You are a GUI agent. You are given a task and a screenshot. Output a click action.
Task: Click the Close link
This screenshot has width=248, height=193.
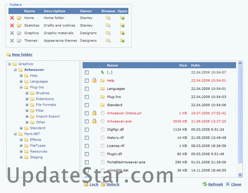[x=236, y=184]
